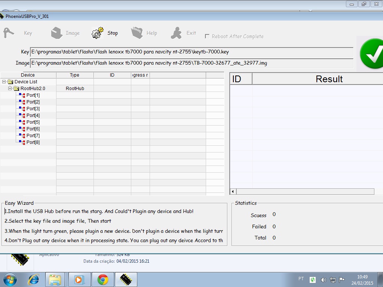
Task: Click the Help button label
Action: pyautogui.click(x=152, y=33)
